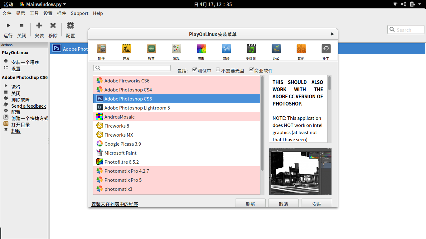This screenshot has width=426, height=239.
Task: Select Photofiltre 6.5.2 entry
Action: point(177,162)
